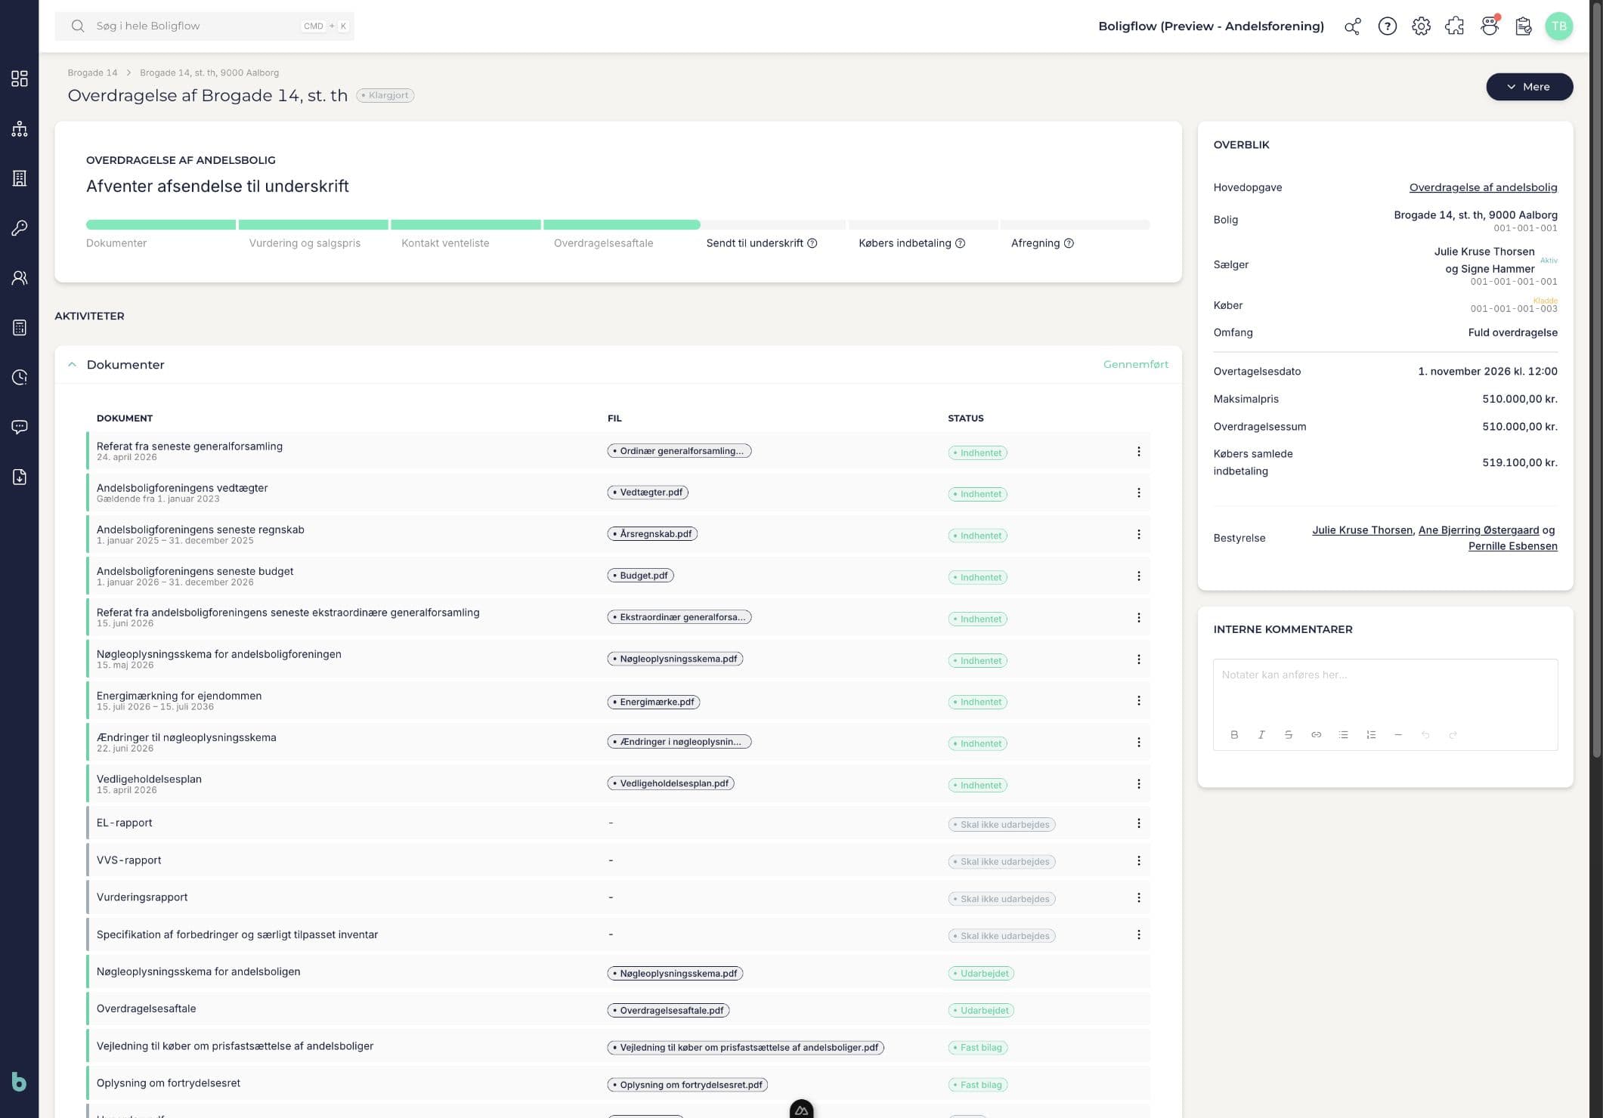The height and width of the screenshot is (1118, 1603).
Task: Open row menu for EL-rapport
Action: [x=1138, y=823]
